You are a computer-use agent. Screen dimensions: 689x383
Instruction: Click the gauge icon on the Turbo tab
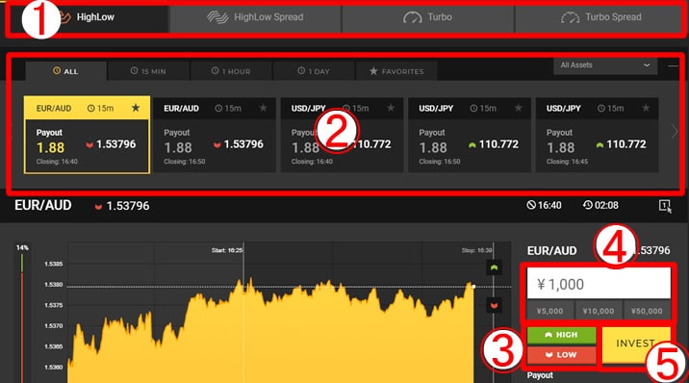coord(412,17)
